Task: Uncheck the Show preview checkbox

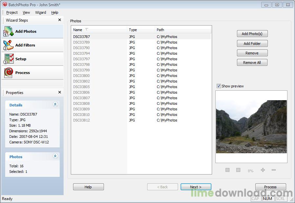Action: point(219,86)
